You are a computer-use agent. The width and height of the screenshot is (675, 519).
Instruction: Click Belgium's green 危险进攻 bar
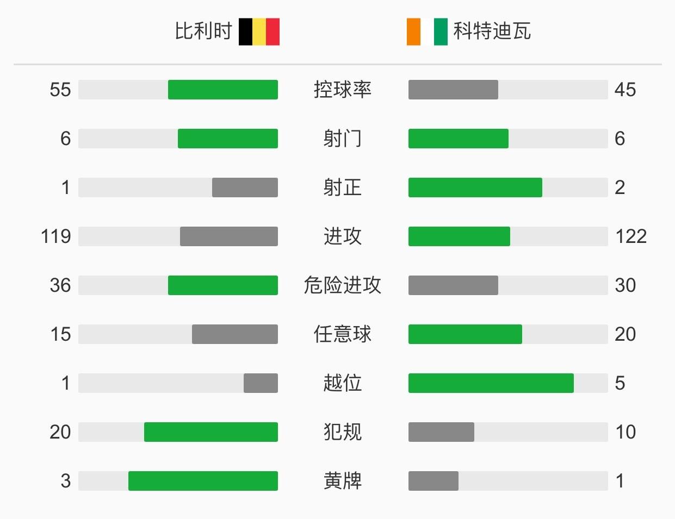pyautogui.click(x=223, y=285)
